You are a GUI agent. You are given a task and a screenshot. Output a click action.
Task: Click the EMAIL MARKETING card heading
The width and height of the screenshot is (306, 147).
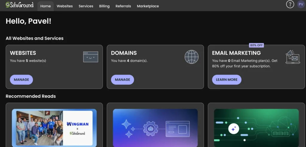point(236,53)
